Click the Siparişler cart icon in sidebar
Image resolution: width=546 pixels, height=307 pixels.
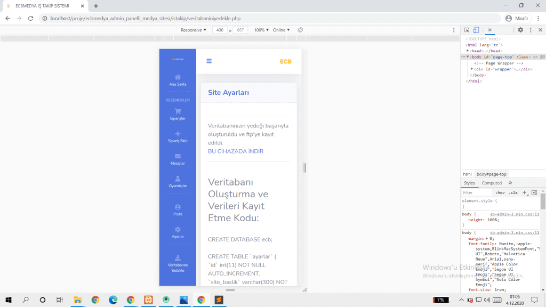point(178,111)
